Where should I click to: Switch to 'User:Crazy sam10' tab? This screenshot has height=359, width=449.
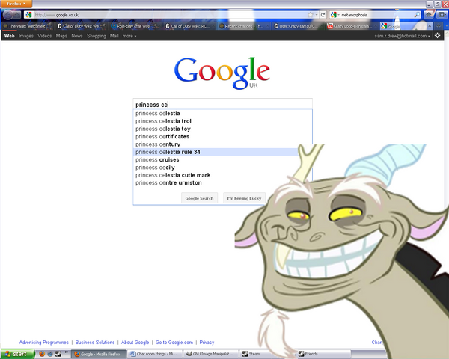coord(298,26)
